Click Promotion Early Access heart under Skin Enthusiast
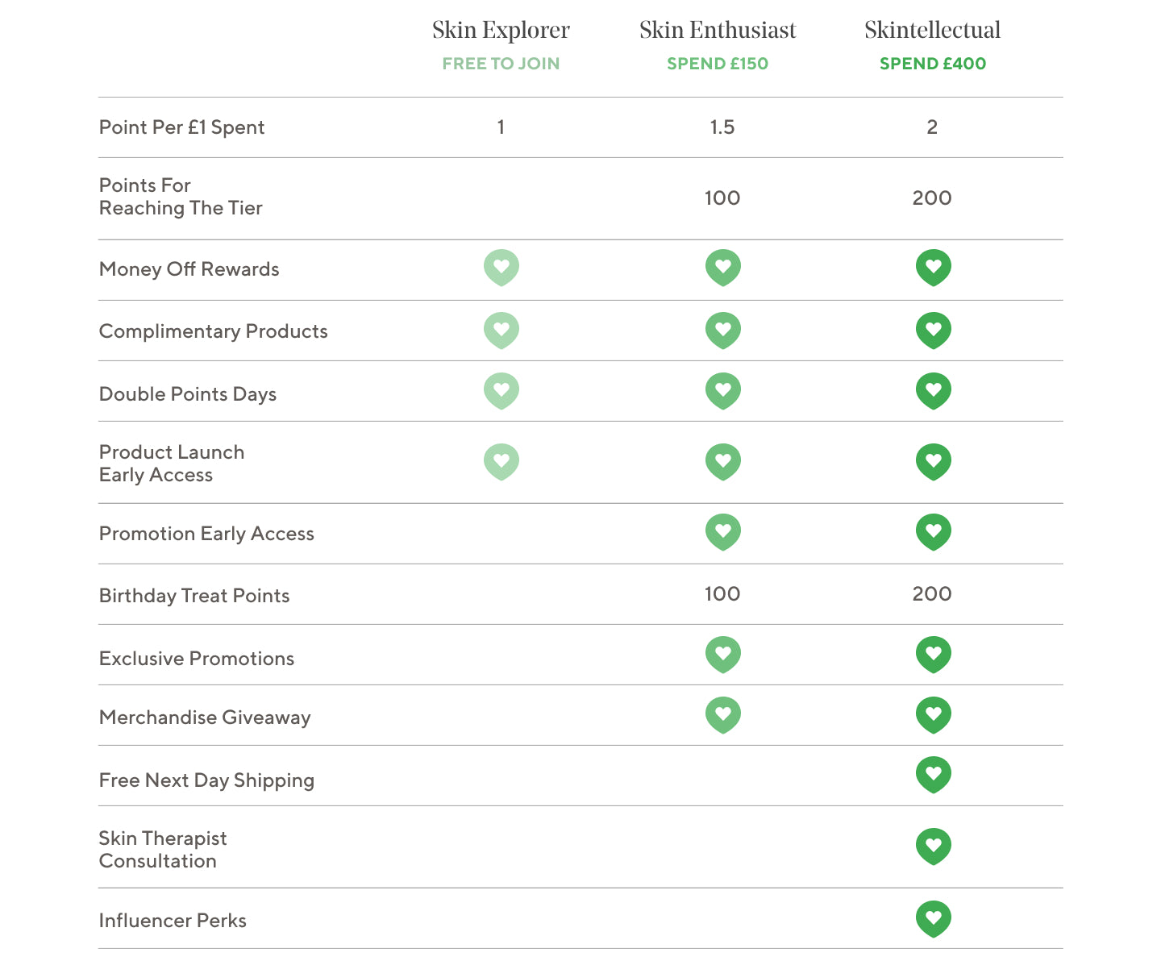The image size is (1161, 961). 723,532
